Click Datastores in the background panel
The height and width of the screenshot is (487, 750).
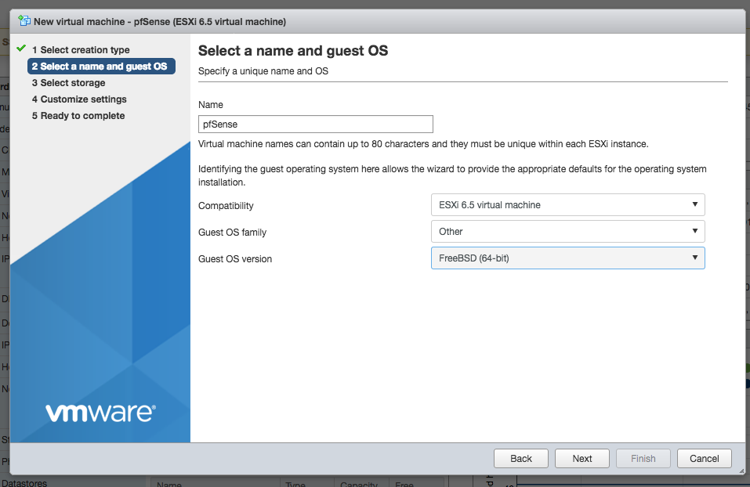point(24,482)
